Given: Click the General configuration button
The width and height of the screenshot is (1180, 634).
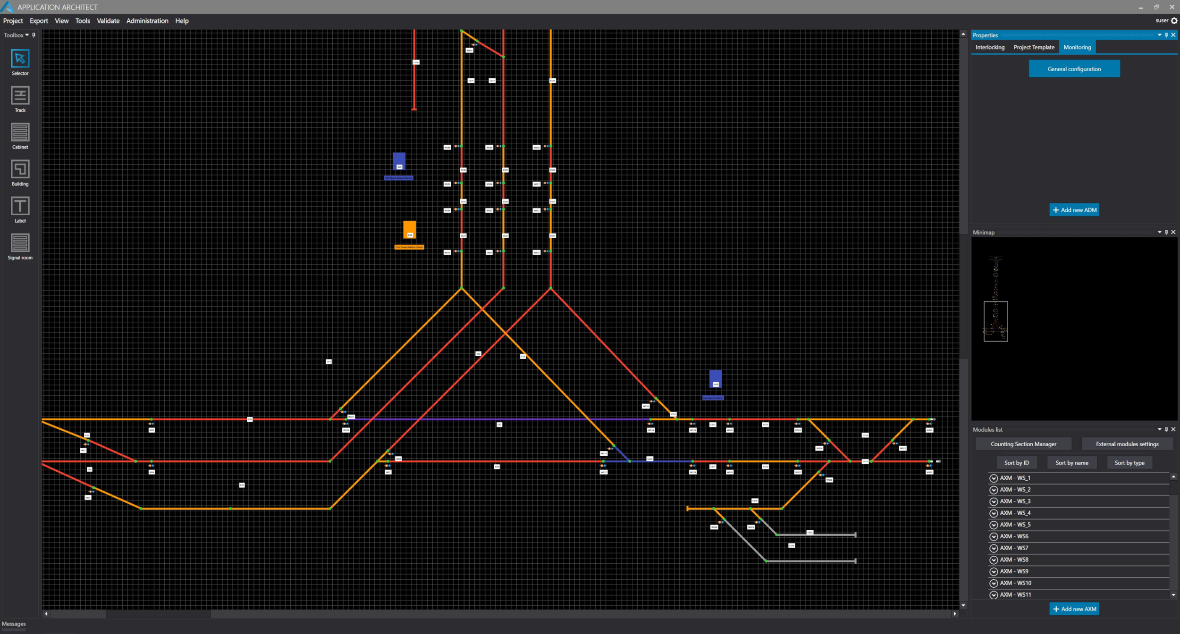Looking at the screenshot, I should (x=1074, y=69).
